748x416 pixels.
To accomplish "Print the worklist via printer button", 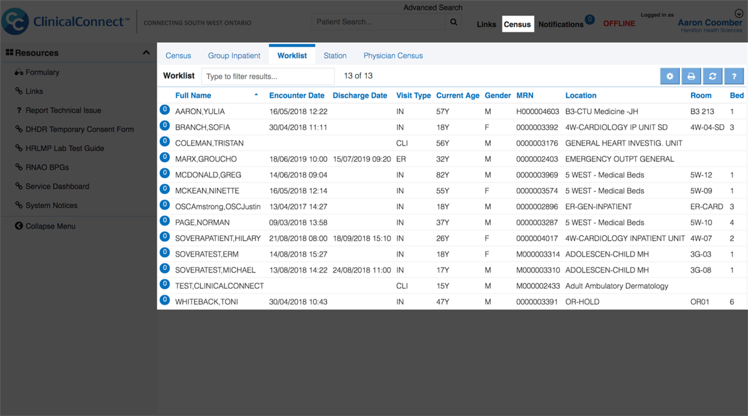I will 691,76.
